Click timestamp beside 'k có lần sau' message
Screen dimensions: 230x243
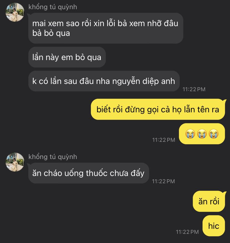pyautogui.click(x=194, y=90)
